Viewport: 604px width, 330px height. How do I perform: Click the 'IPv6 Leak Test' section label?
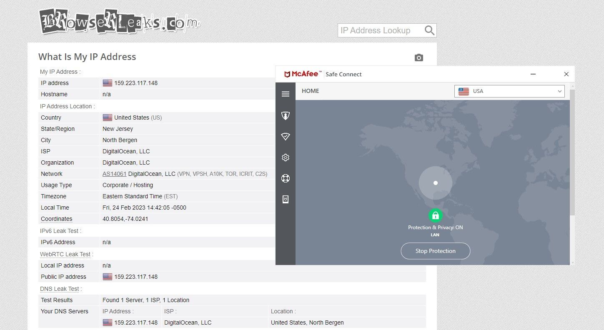60,231
